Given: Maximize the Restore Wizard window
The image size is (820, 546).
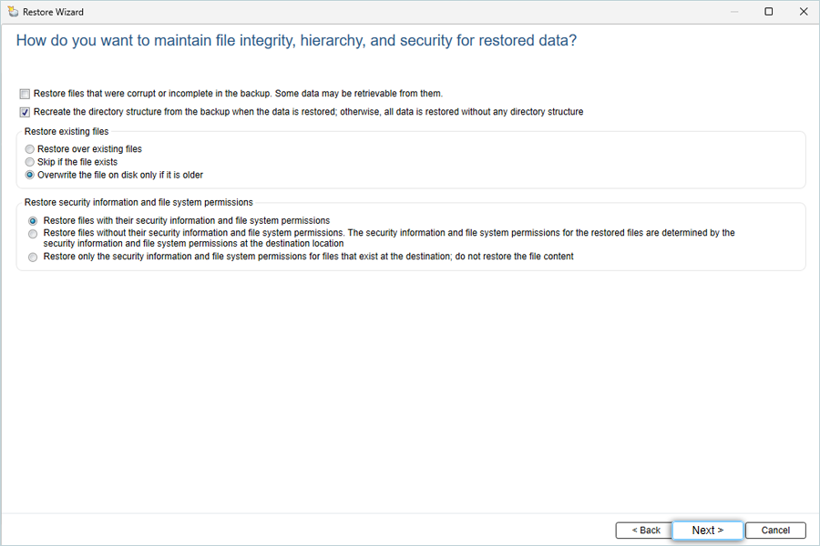Looking at the screenshot, I should (x=768, y=12).
